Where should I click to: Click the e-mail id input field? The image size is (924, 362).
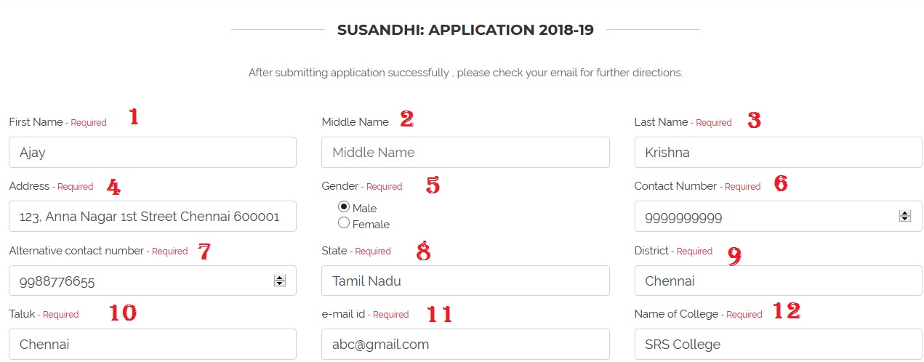tap(465, 344)
